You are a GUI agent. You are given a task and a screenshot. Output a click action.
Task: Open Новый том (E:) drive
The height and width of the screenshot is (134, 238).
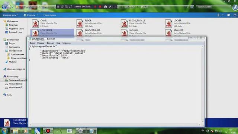[x=14, y=84]
